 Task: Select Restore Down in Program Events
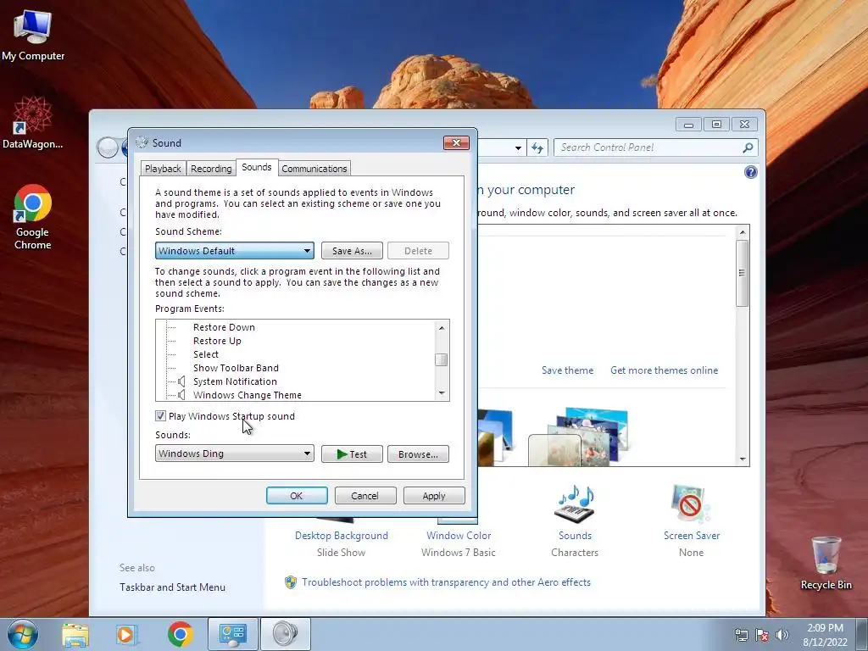coord(224,327)
